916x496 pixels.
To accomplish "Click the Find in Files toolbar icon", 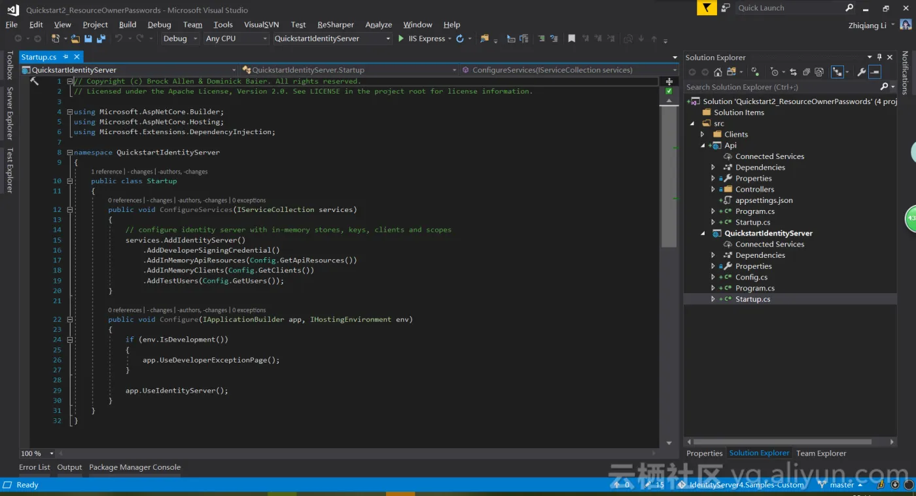I will click(484, 39).
